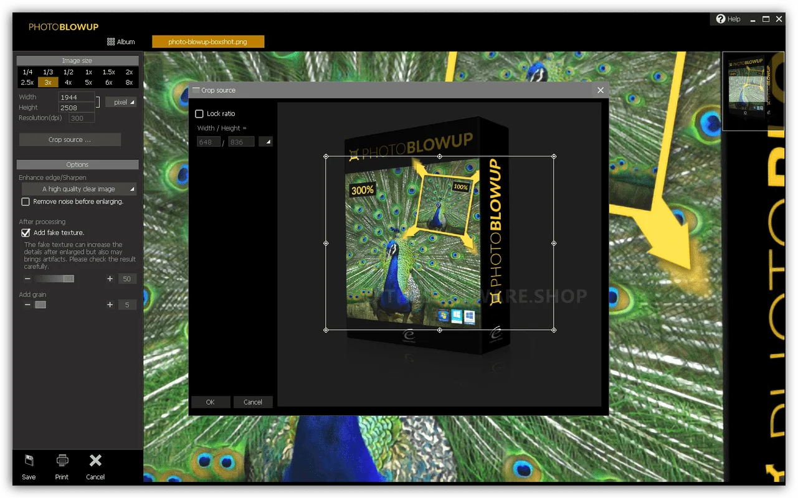Viewport: 798px width, 498px height.
Task: Click the Save icon
Action: point(29,461)
